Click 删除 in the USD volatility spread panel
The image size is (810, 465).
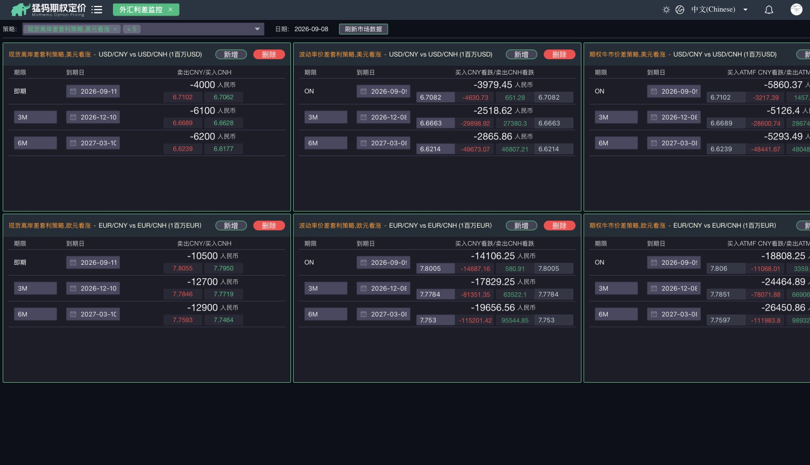click(559, 54)
